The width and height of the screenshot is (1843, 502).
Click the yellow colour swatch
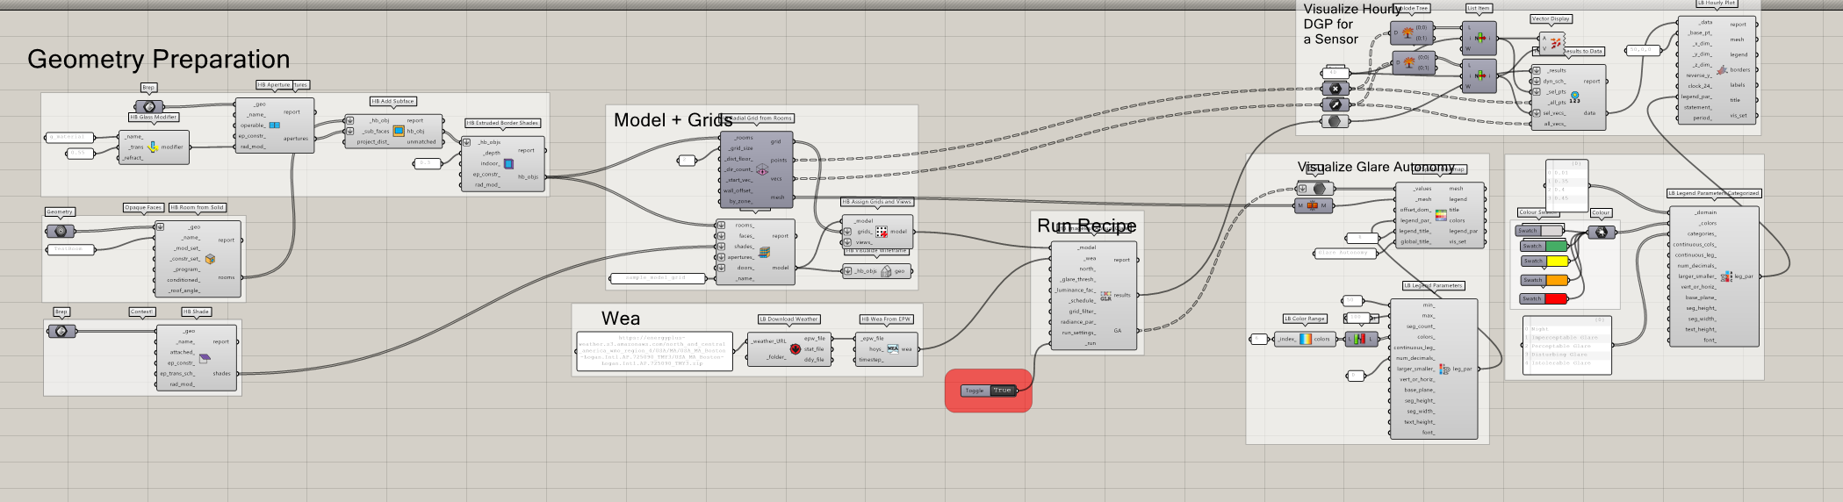[1555, 262]
